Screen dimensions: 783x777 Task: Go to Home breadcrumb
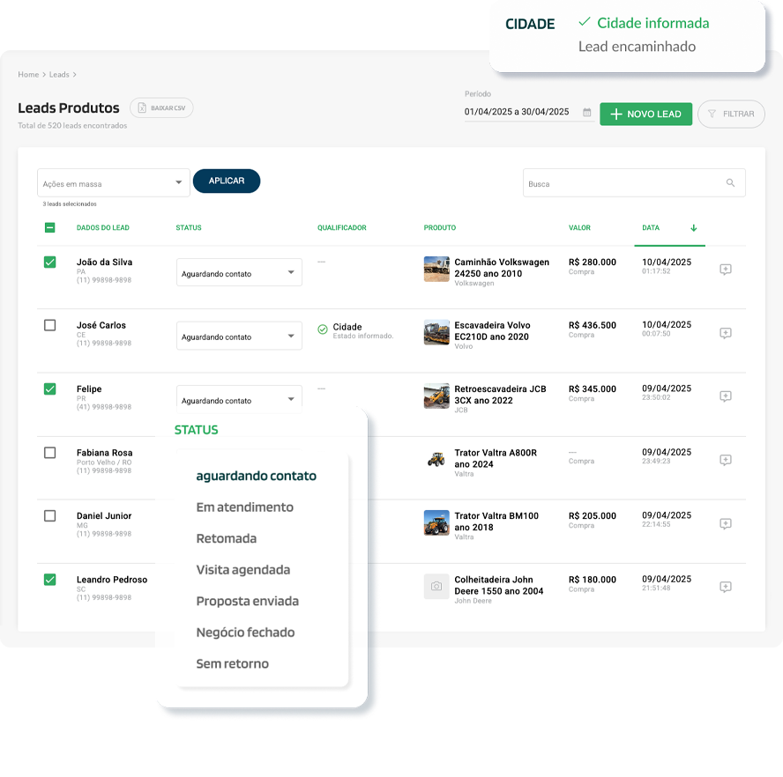28,74
